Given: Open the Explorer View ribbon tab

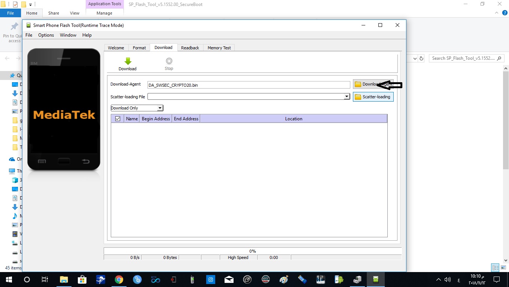Looking at the screenshot, I should pyautogui.click(x=75, y=13).
